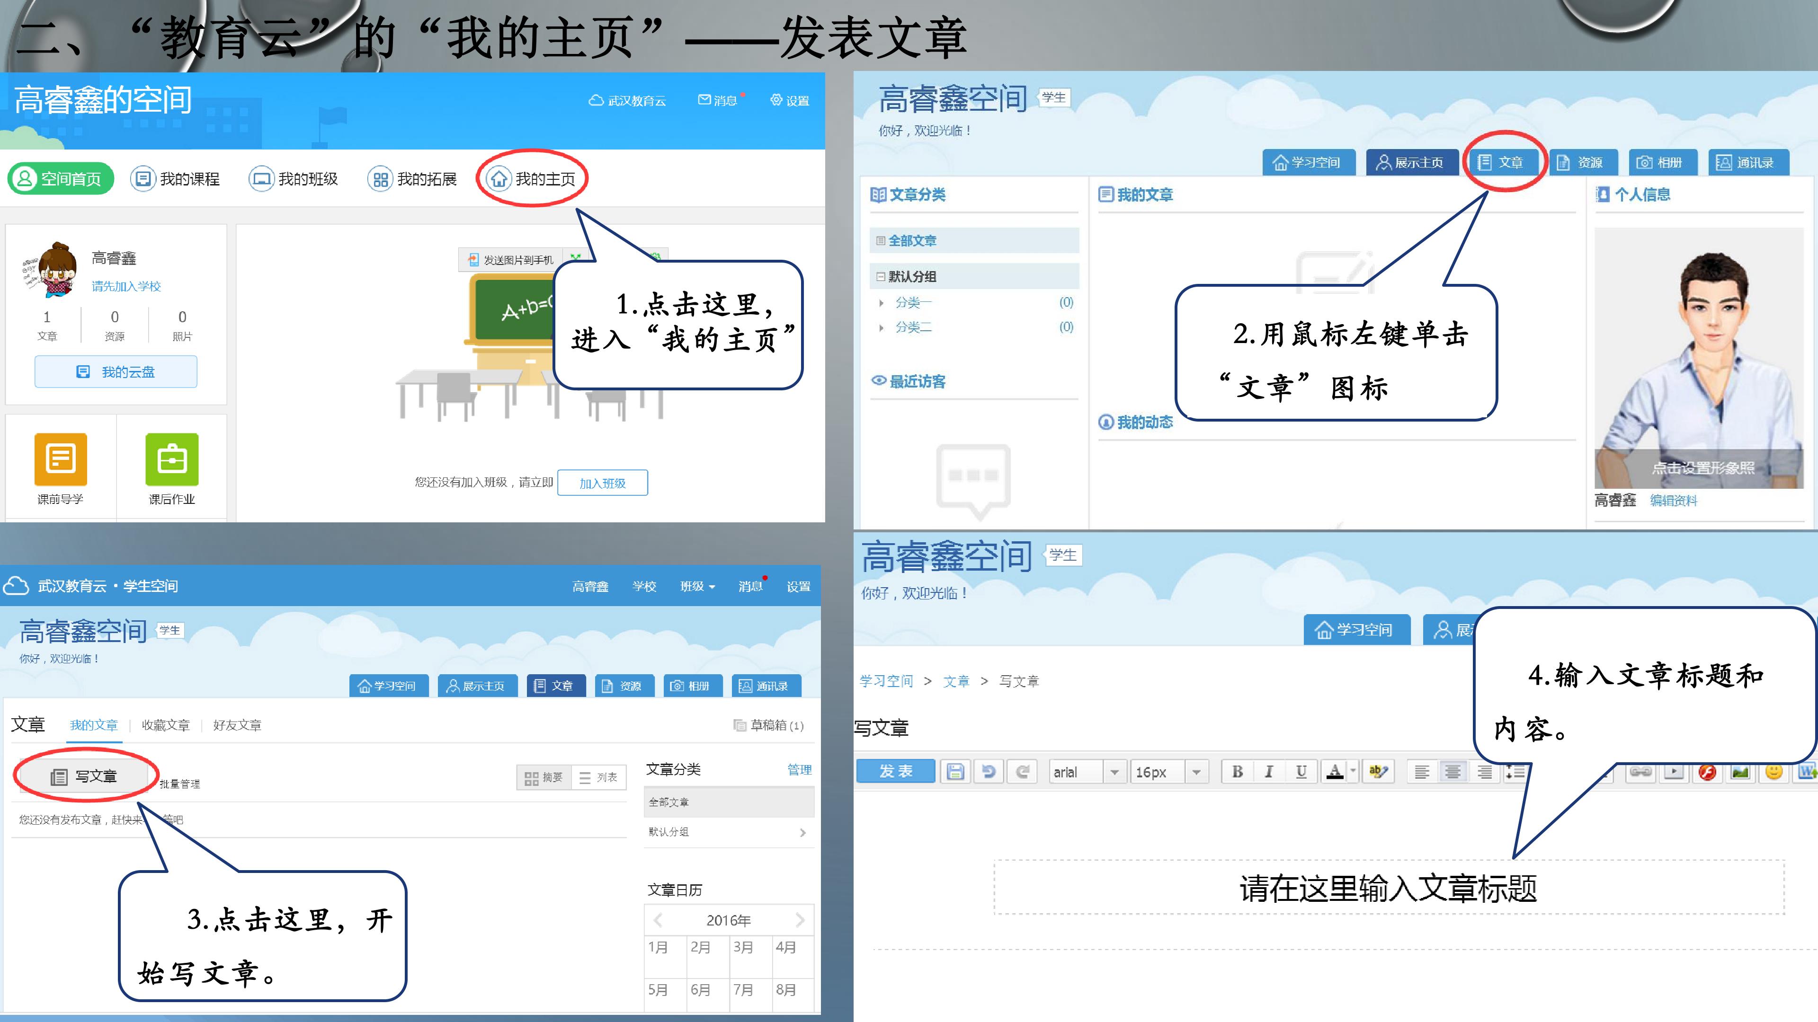Toggle center alignment in editor toolbar
The image size is (1818, 1022).
(x=1453, y=772)
